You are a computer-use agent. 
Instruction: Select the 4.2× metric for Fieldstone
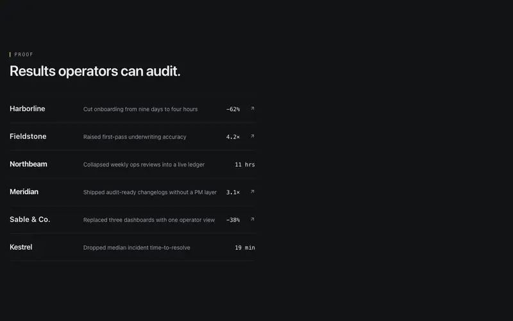pos(233,137)
